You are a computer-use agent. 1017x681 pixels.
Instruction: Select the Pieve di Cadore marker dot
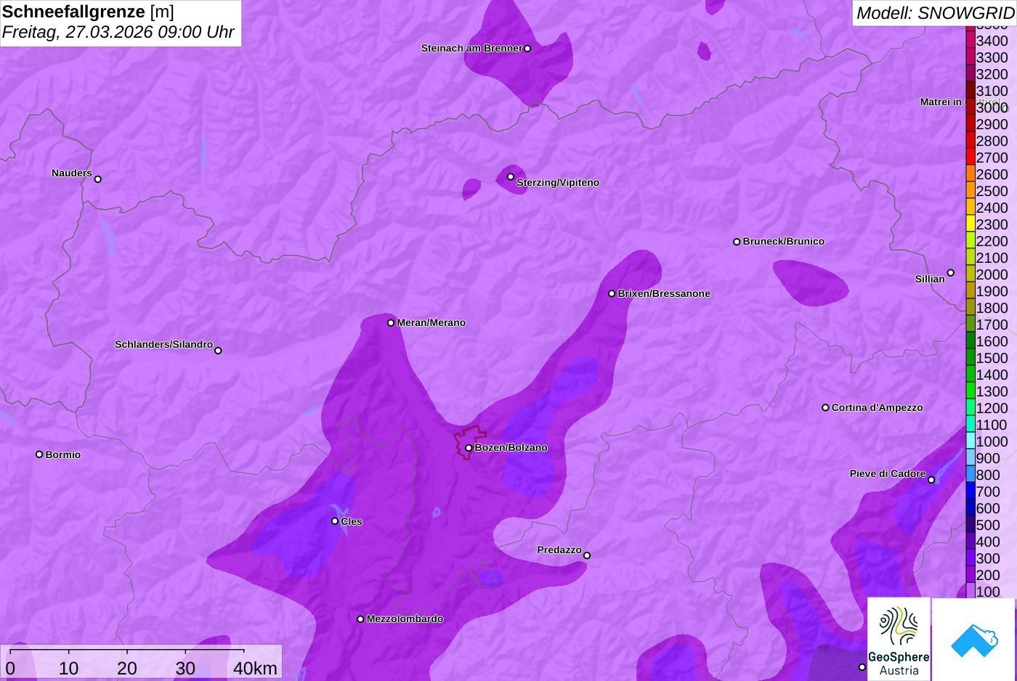pos(931,480)
